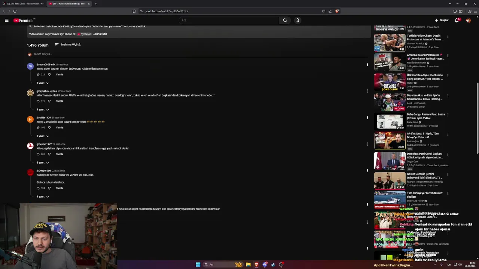Open options menu for @SeyyahınHeybesi comment
This screenshot has height=269, width=479.
367,91
